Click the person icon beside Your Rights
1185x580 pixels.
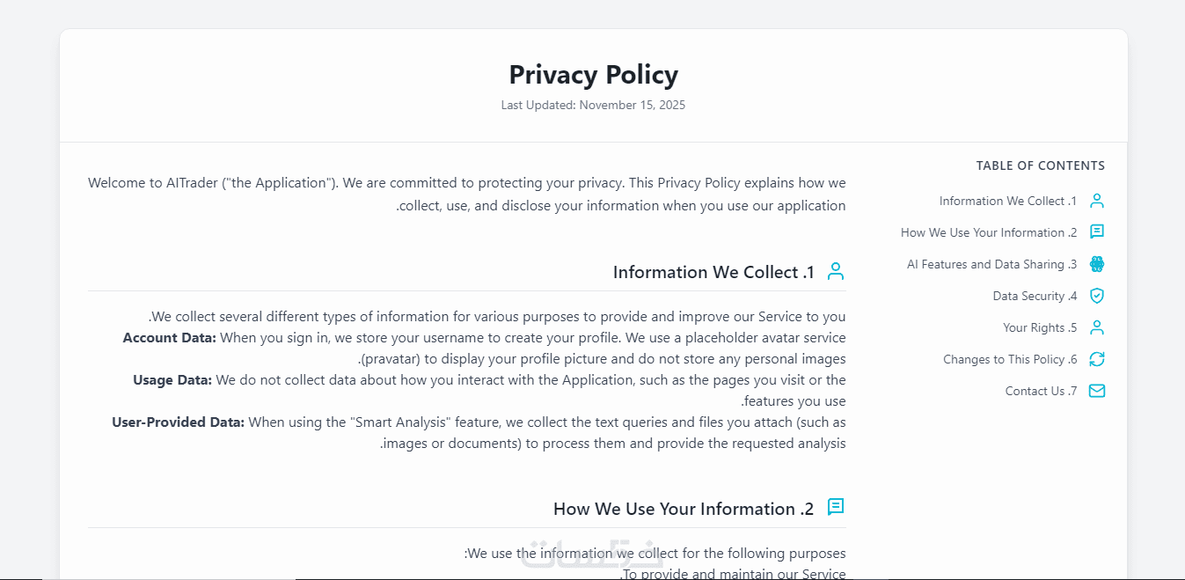pyautogui.click(x=1097, y=327)
